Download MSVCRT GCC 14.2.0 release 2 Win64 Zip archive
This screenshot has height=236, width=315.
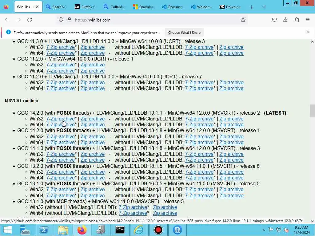click(x=93, y=125)
